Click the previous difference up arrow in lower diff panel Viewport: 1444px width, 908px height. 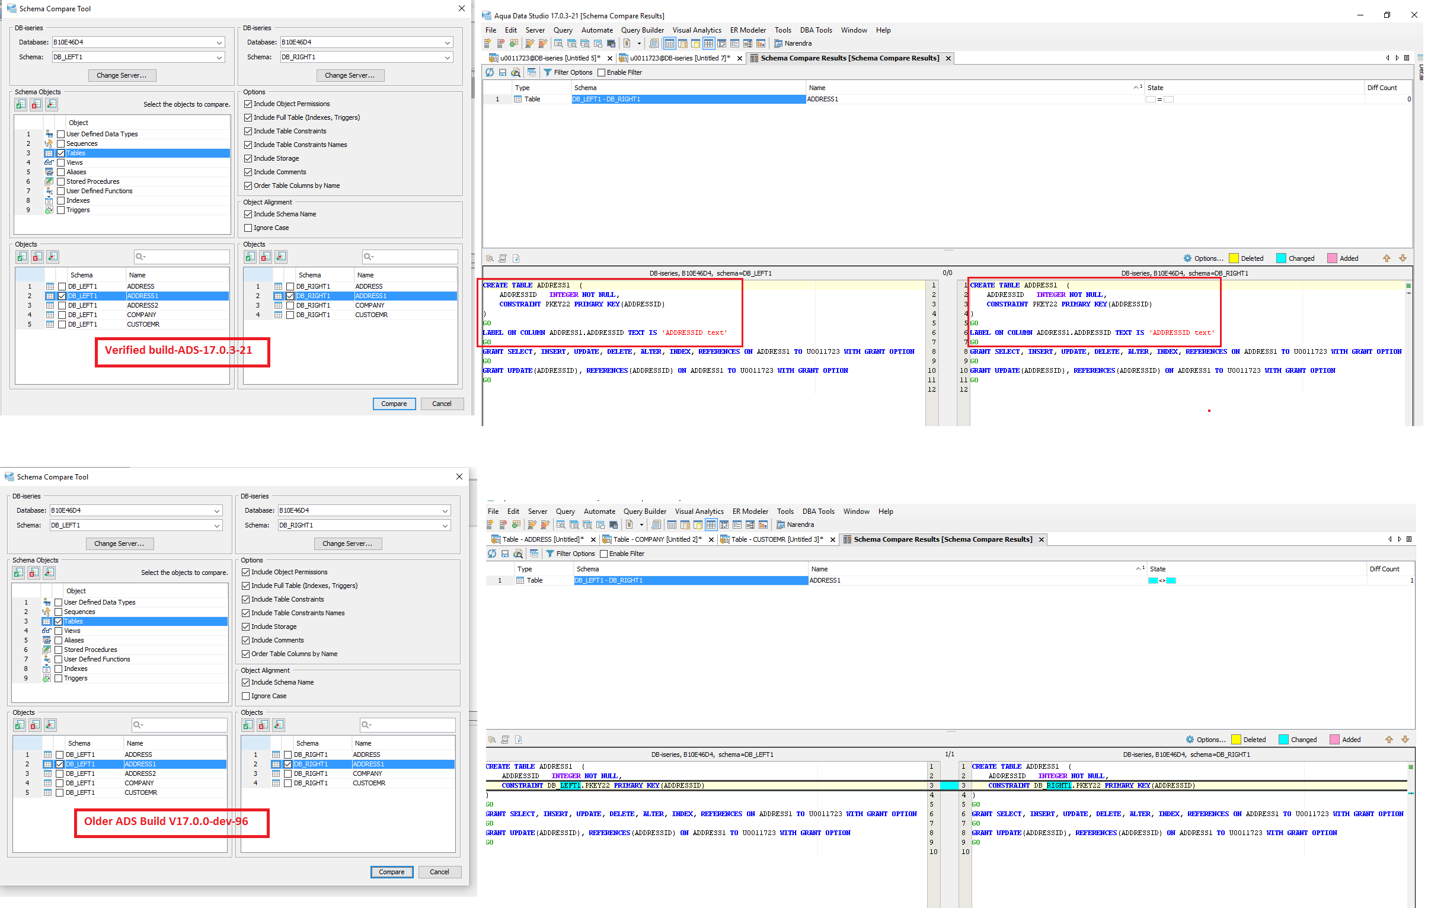(x=1389, y=740)
